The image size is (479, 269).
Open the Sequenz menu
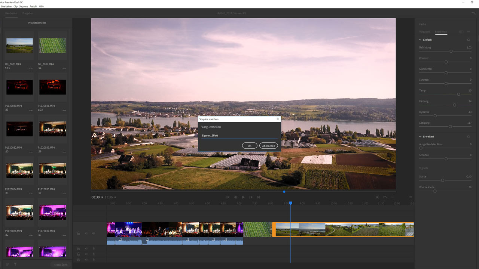24,7
